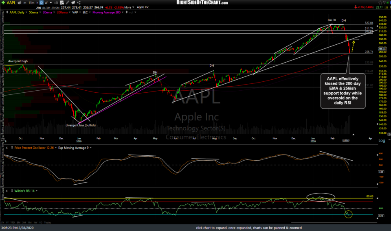
Task: Open the Price Percent Oscillator 12 26 dropdown
Action: [x=56, y=148]
